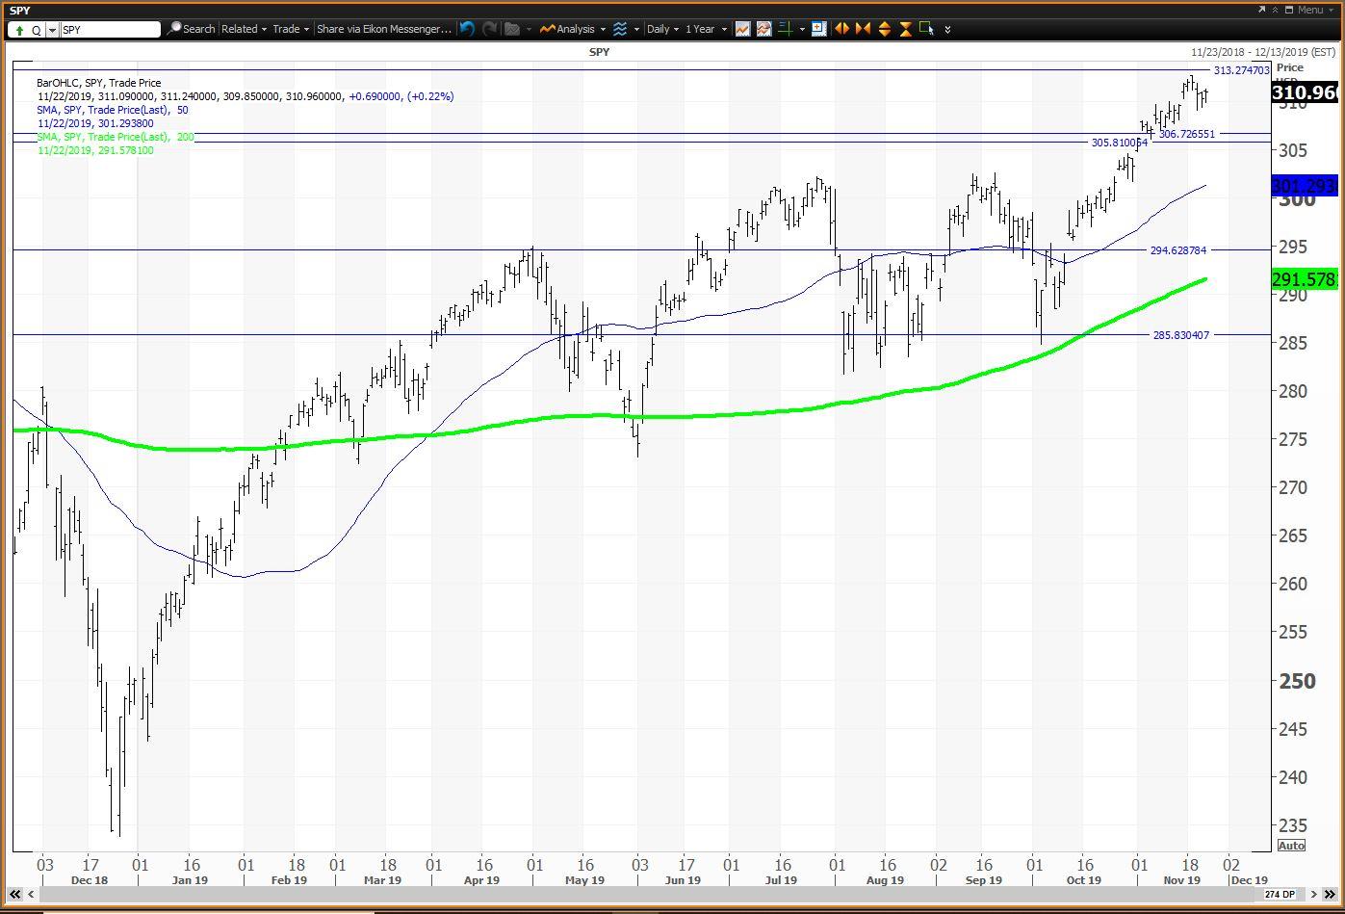Click the zoom-in box icon

pyautogui.click(x=818, y=29)
